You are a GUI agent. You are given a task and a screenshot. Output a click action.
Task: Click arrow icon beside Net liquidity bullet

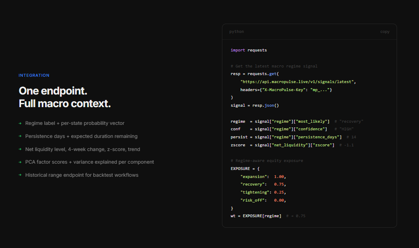20,149
